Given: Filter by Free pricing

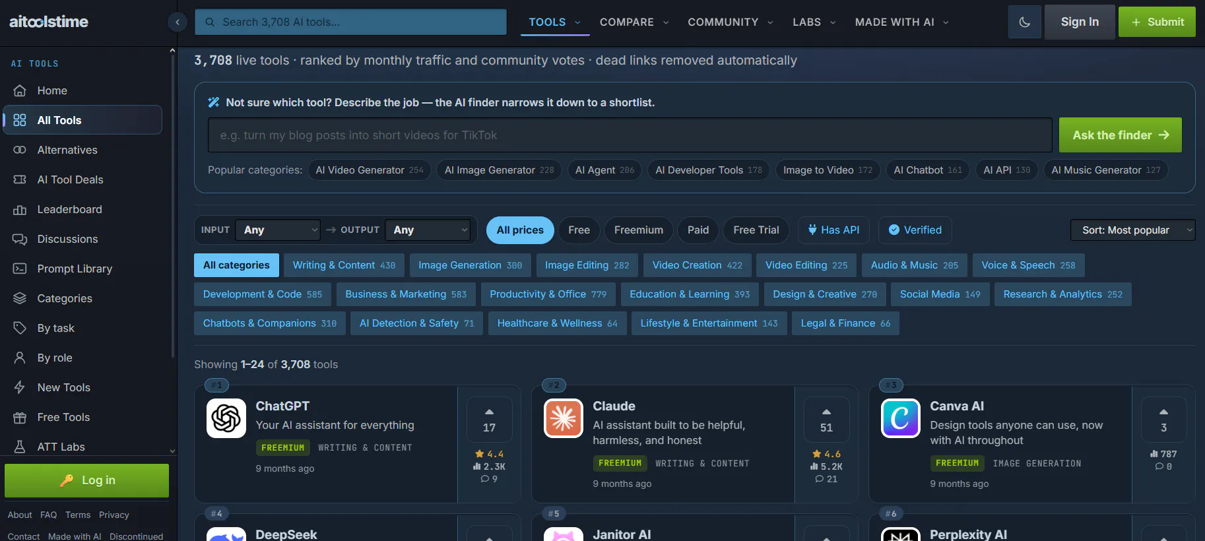Looking at the screenshot, I should [x=579, y=230].
